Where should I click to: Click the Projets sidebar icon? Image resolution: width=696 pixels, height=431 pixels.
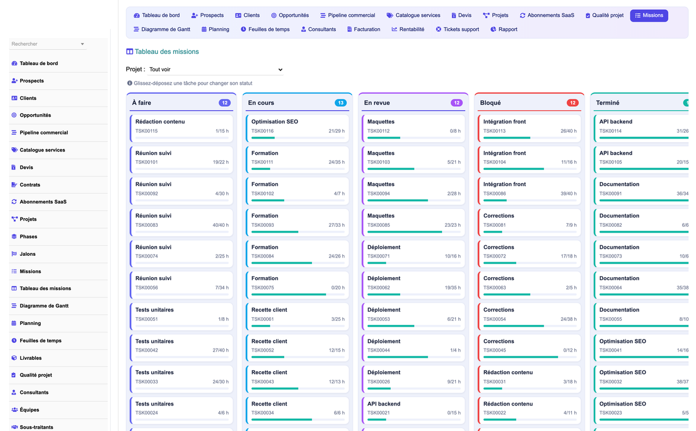14,219
